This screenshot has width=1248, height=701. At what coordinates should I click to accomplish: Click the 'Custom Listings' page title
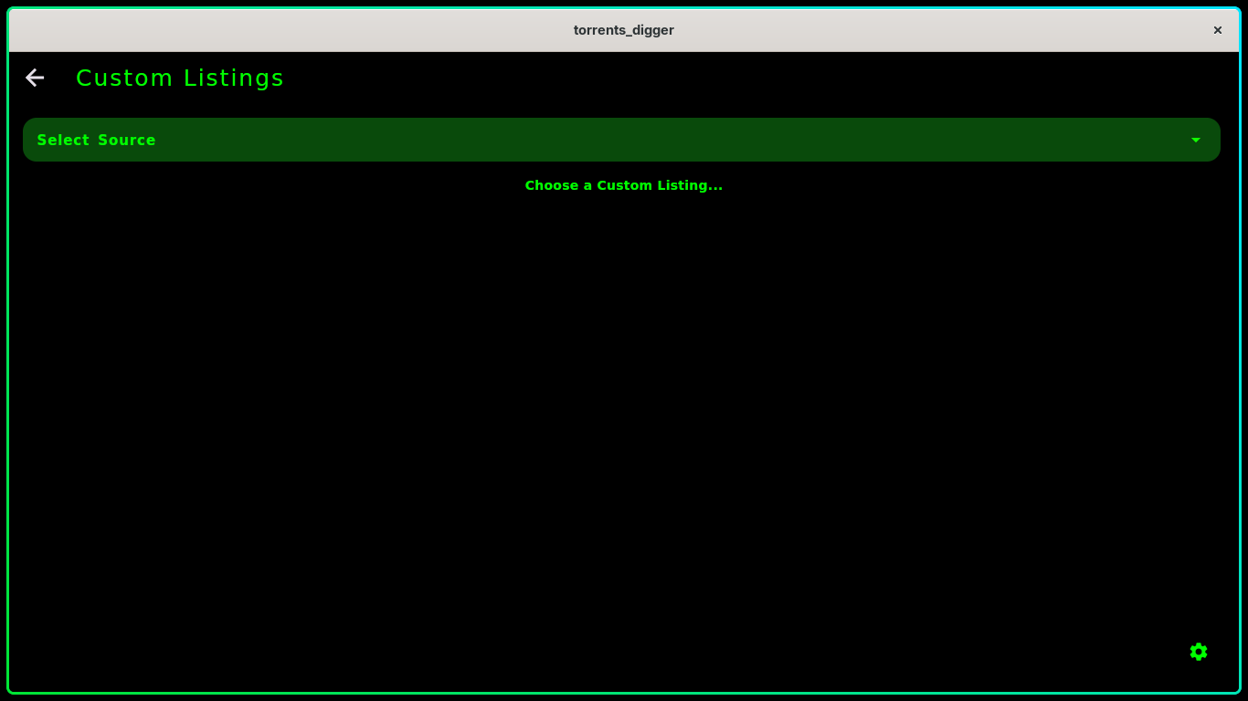(180, 78)
